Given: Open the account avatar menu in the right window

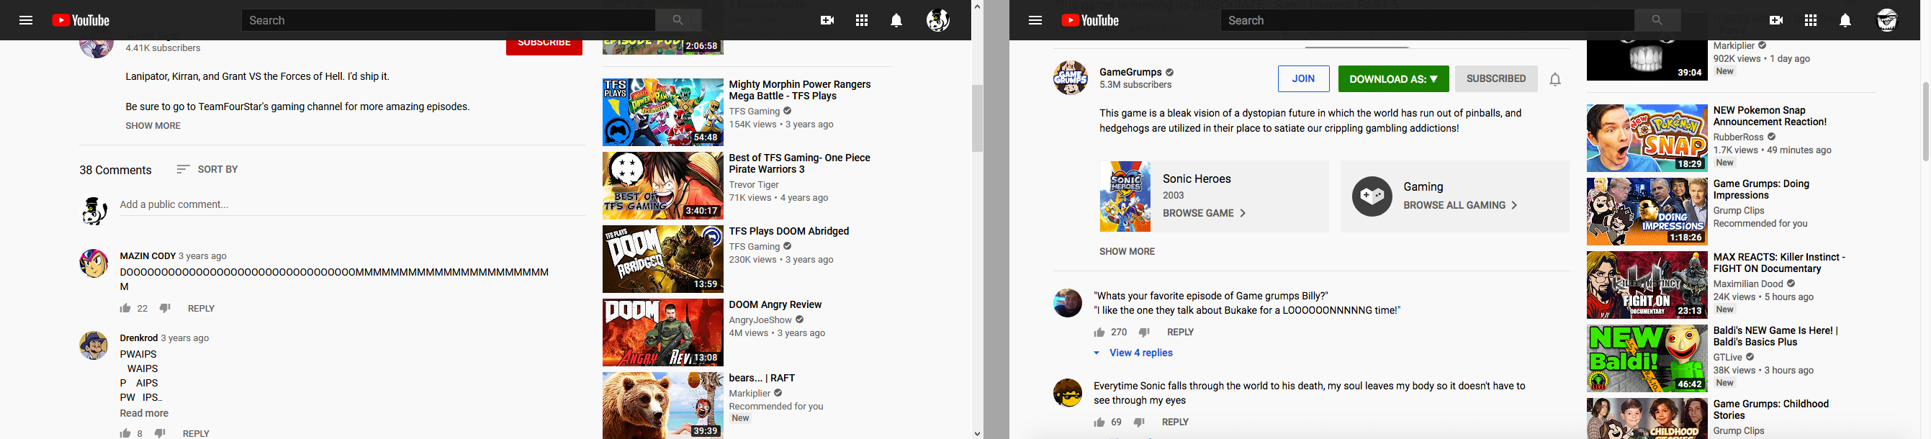Looking at the screenshot, I should (x=1887, y=20).
